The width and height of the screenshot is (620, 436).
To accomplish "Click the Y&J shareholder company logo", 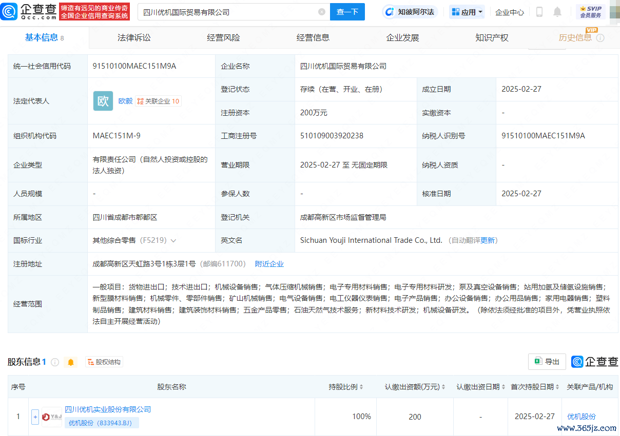I will pos(52,417).
